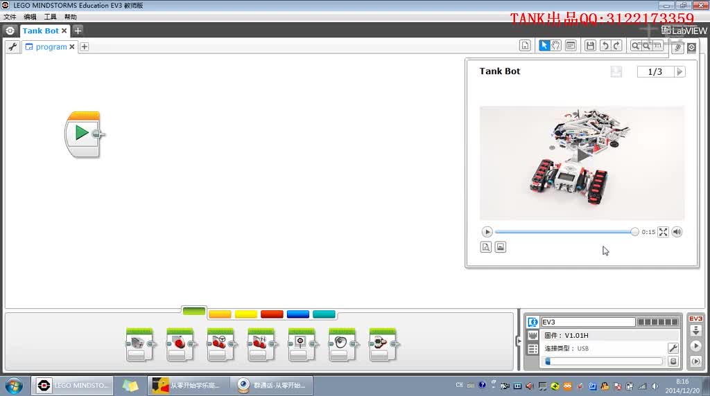Switch to green Action blocks palette

tap(194, 311)
